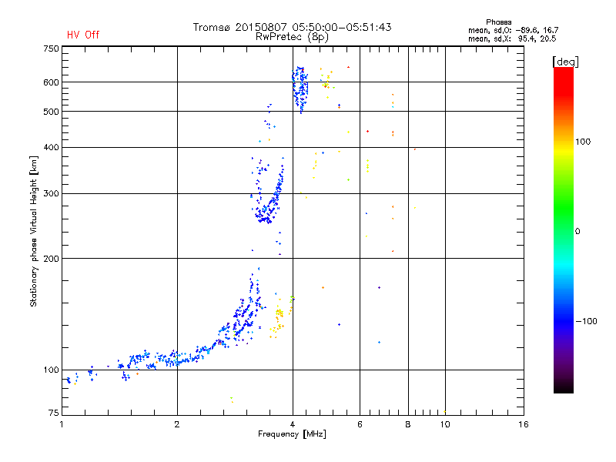Click the y-axis tick label '300'
The image size is (616, 462).
(51, 194)
